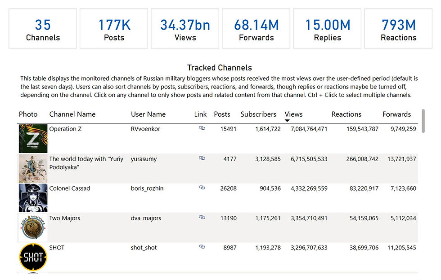The height and width of the screenshot is (280, 441).
Task: Click the RVvoenkor user name
Action: [145, 129]
